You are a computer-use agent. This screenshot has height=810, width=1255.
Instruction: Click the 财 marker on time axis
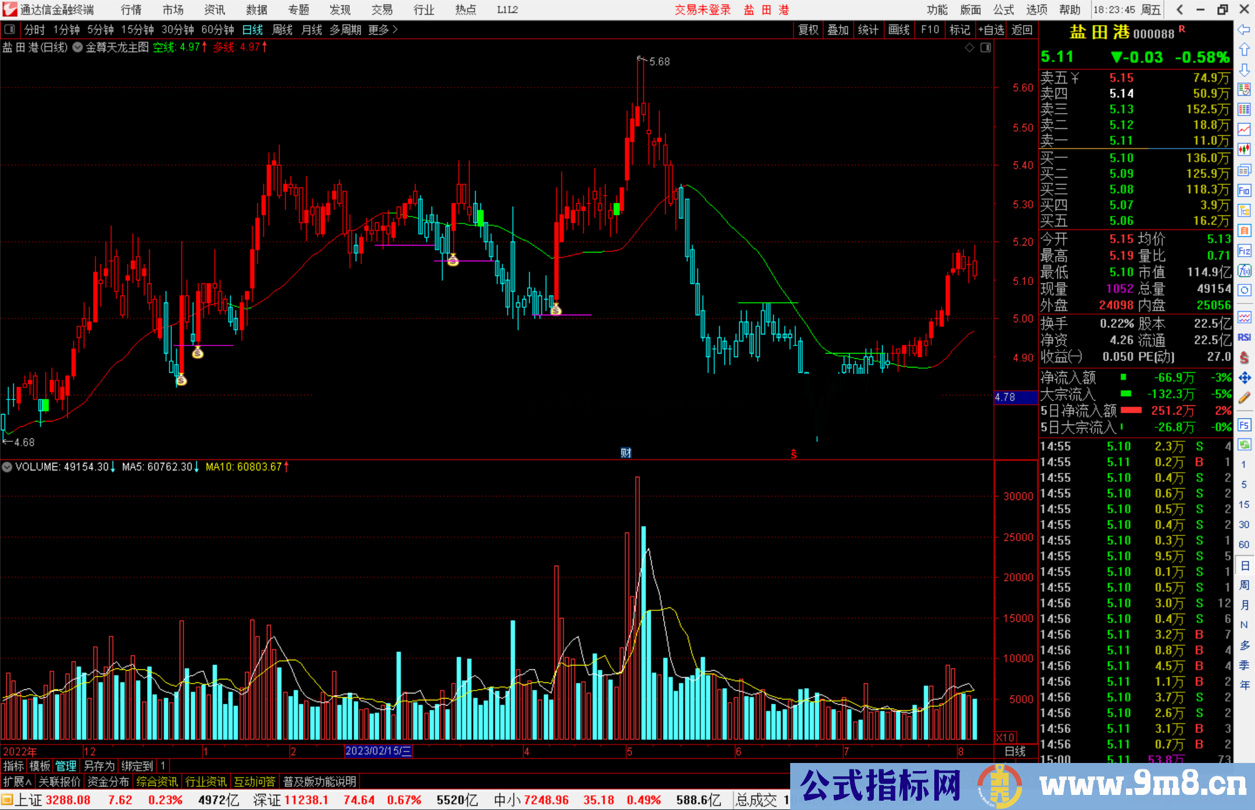point(626,453)
